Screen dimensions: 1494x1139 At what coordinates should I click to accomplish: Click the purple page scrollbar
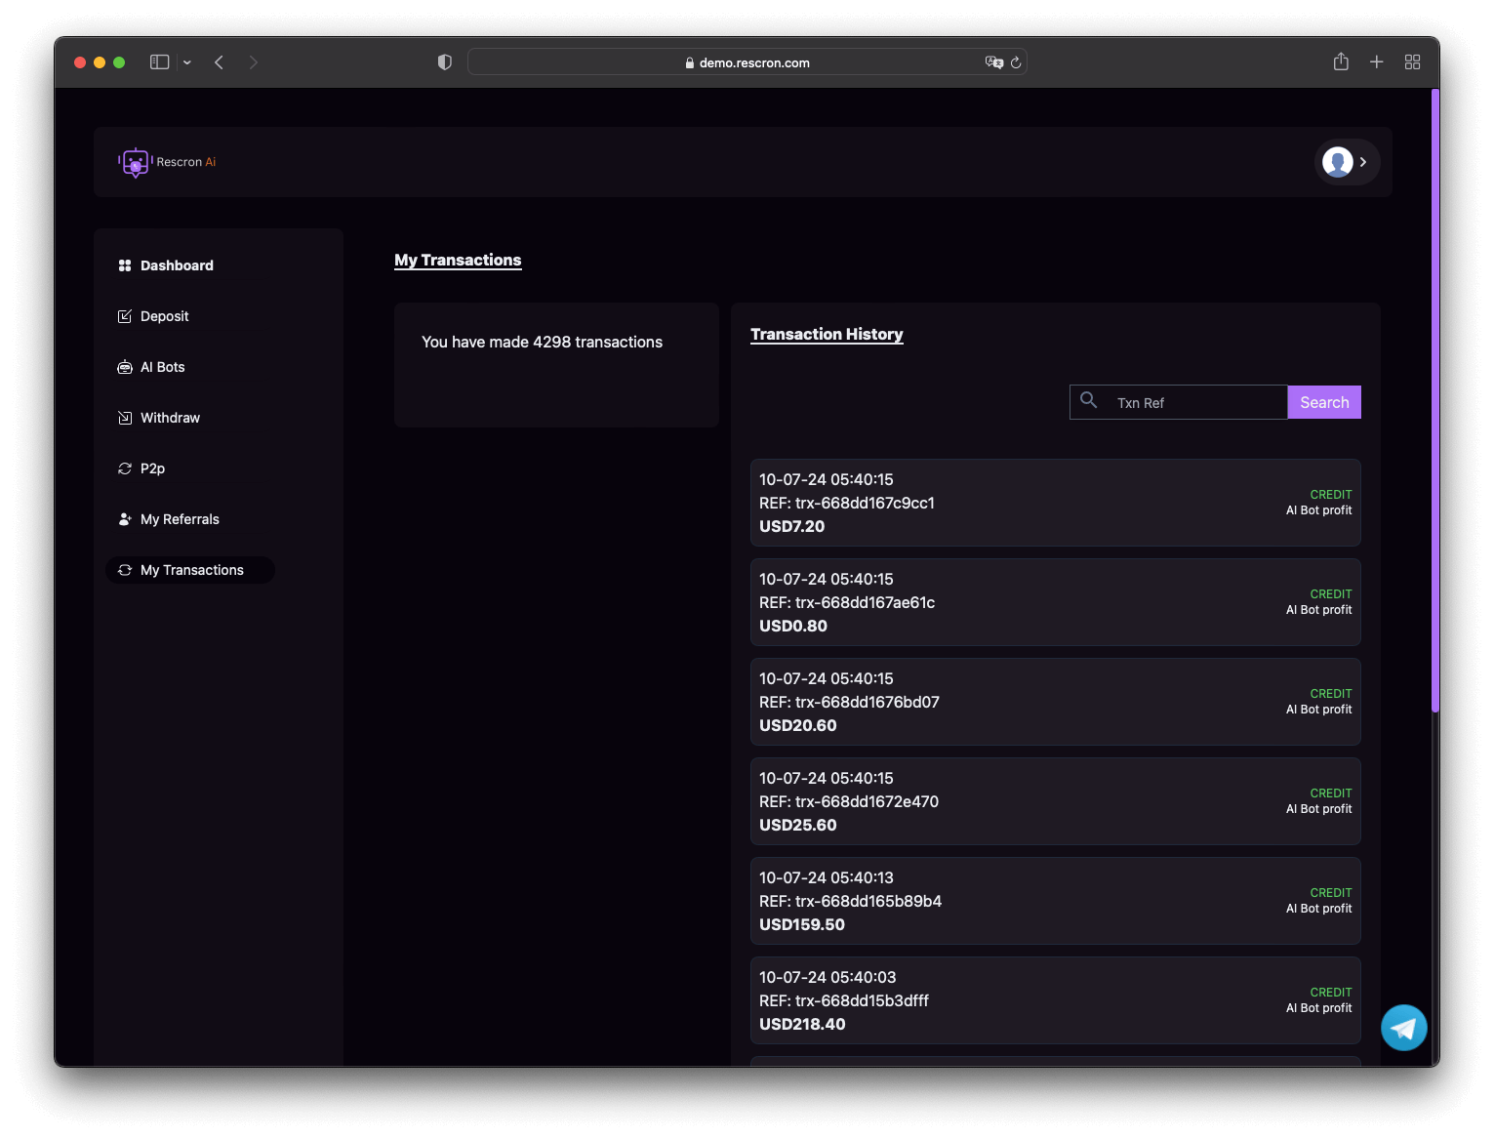(x=1434, y=400)
